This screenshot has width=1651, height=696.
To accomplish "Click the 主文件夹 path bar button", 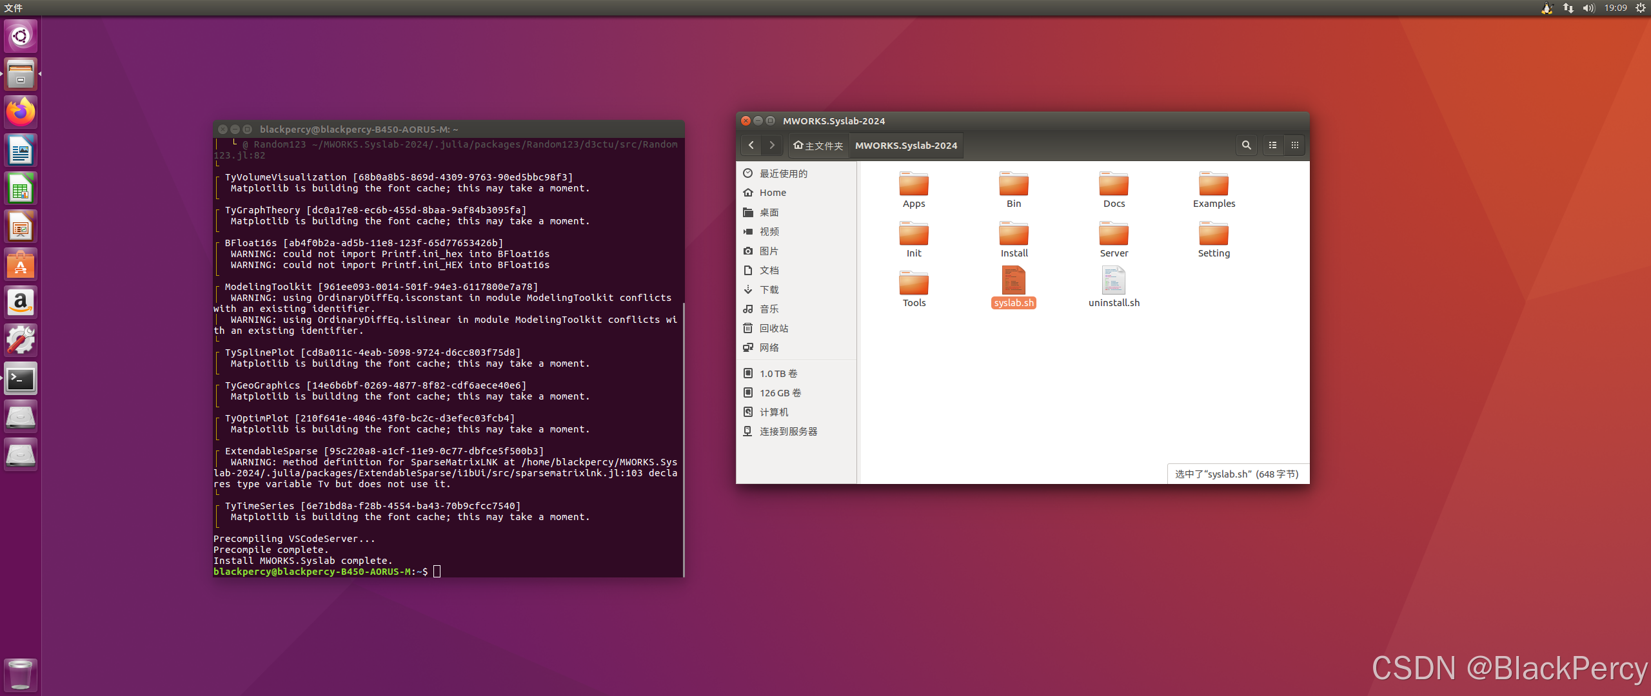I will point(818,146).
